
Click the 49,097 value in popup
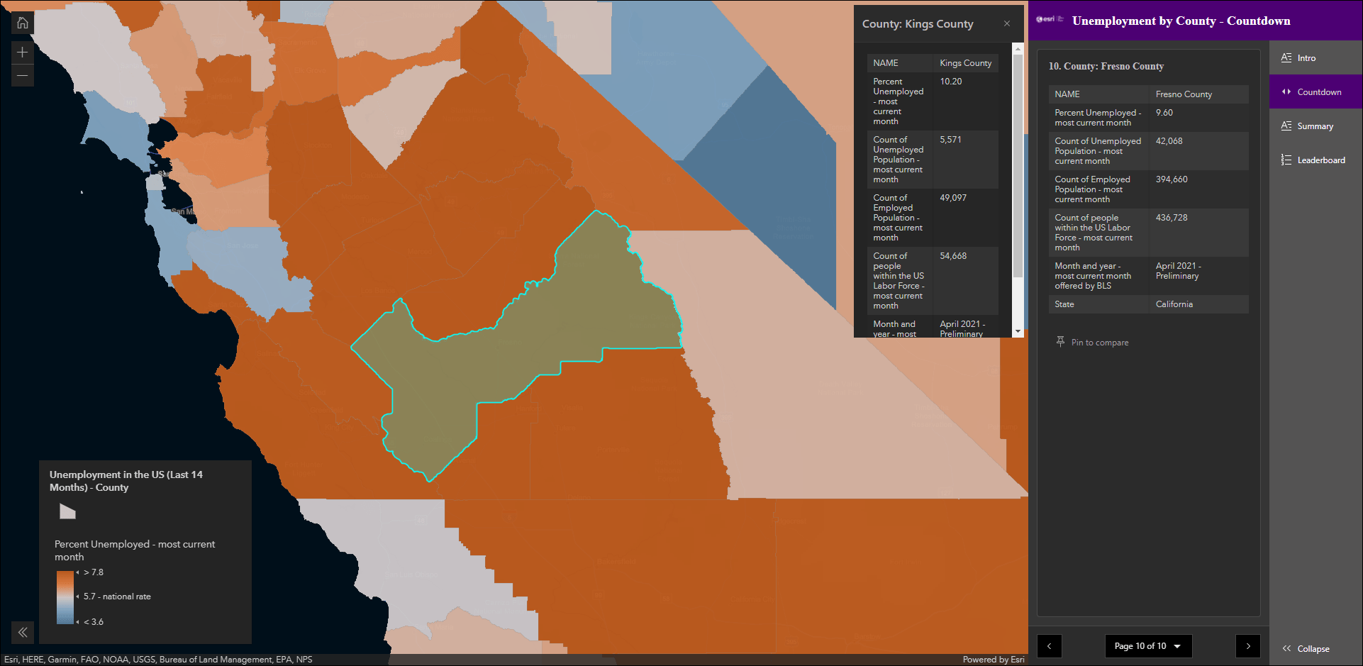pyautogui.click(x=953, y=198)
